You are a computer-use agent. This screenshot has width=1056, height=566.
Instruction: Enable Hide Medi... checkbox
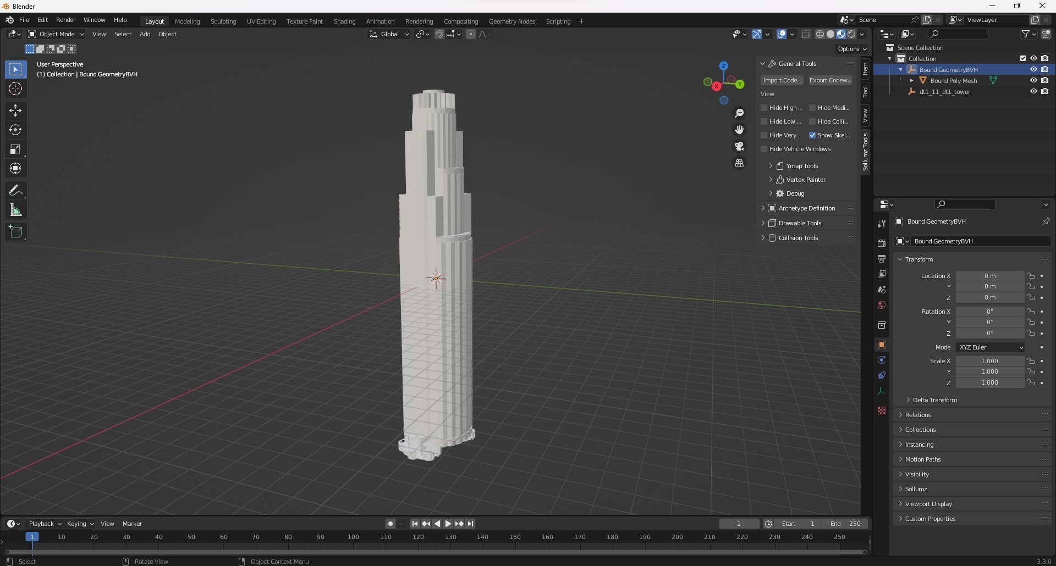click(812, 108)
